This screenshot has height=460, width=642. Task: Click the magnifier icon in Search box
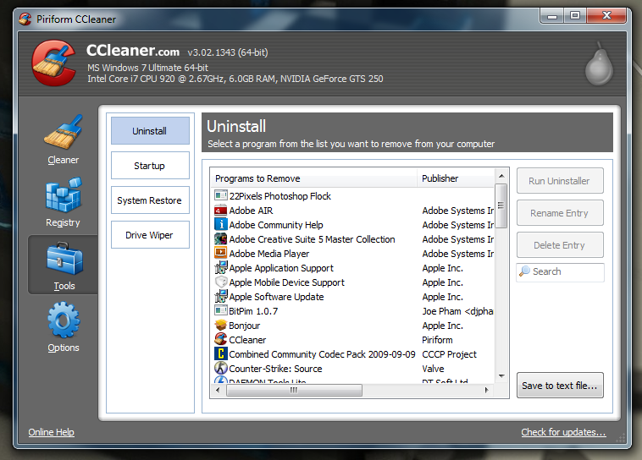point(524,271)
